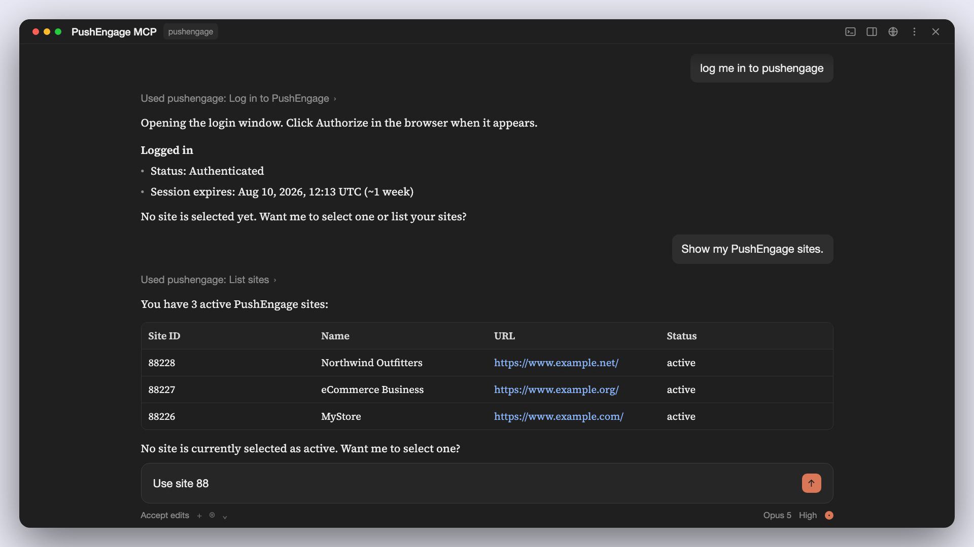Screen dimensions: 974x547
Task: Toggle the Accept edits mode
Action: coord(164,515)
